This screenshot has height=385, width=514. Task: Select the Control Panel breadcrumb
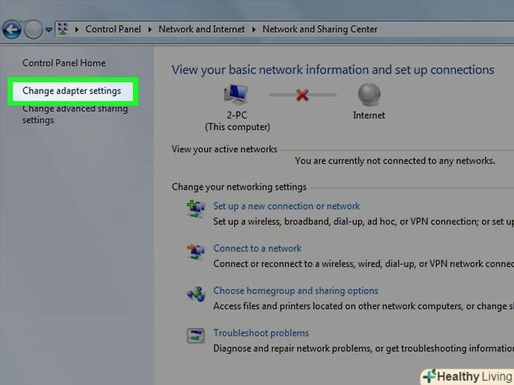coord(113,29)
